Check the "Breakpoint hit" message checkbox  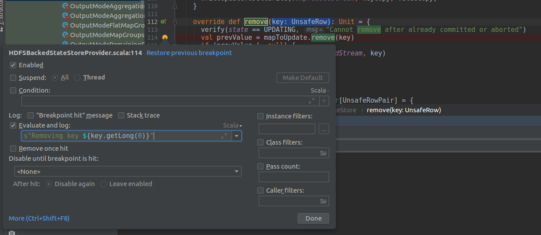point(31,115)
